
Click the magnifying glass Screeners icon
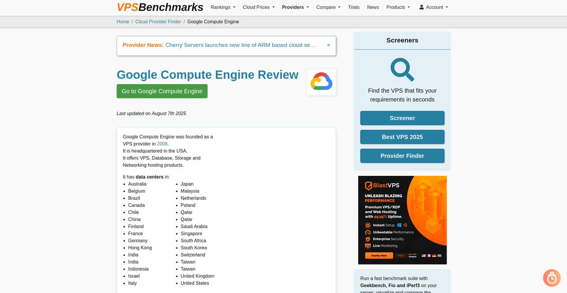coord(403,69)
